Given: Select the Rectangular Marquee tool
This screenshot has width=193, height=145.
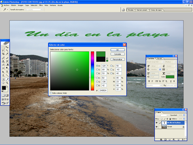Looking at the screenshot, I should click(3, 47).
